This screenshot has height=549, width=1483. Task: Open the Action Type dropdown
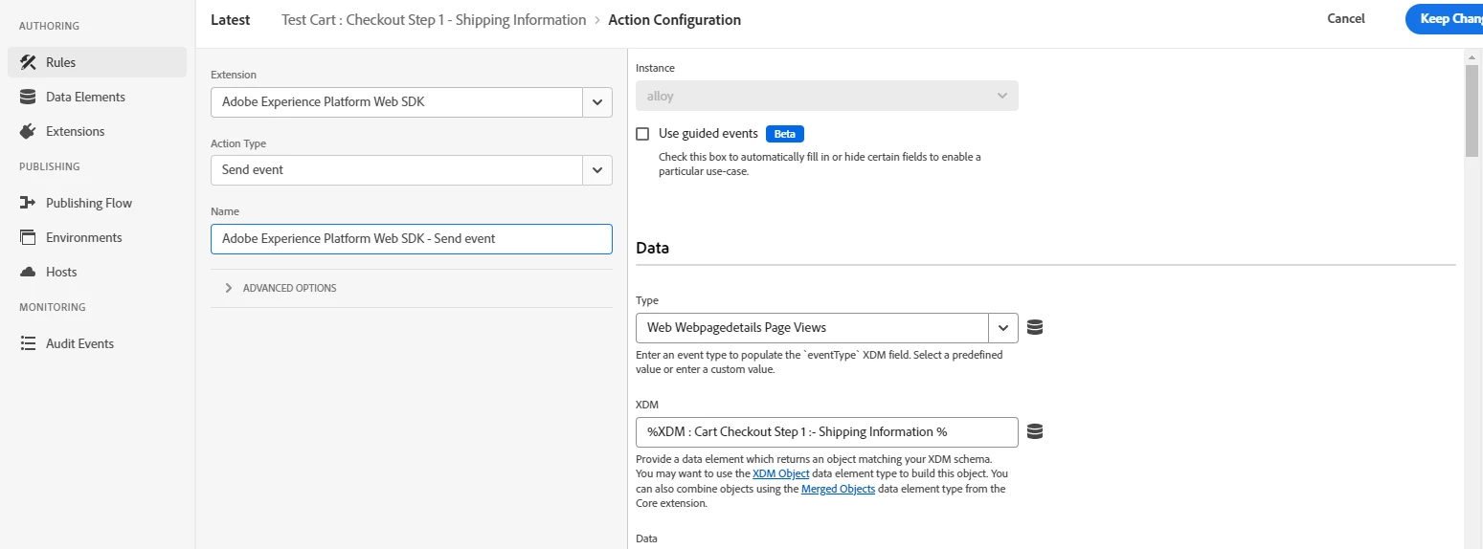596,169
